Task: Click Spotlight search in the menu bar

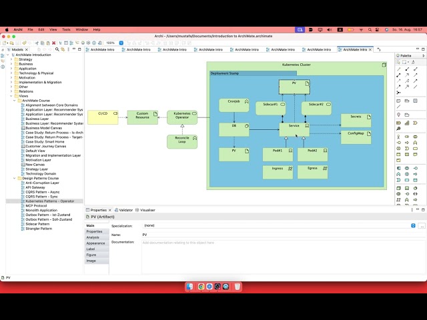Action: coord(370,29)
